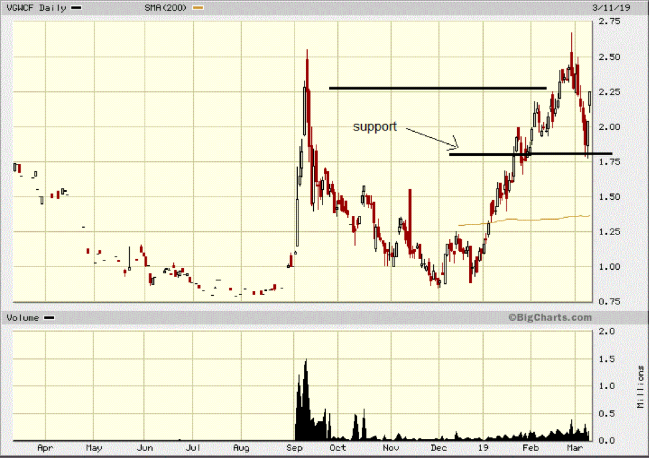Click the Oct month label
The width and height of the screenshot is (649, 459).
coord(338,448)
